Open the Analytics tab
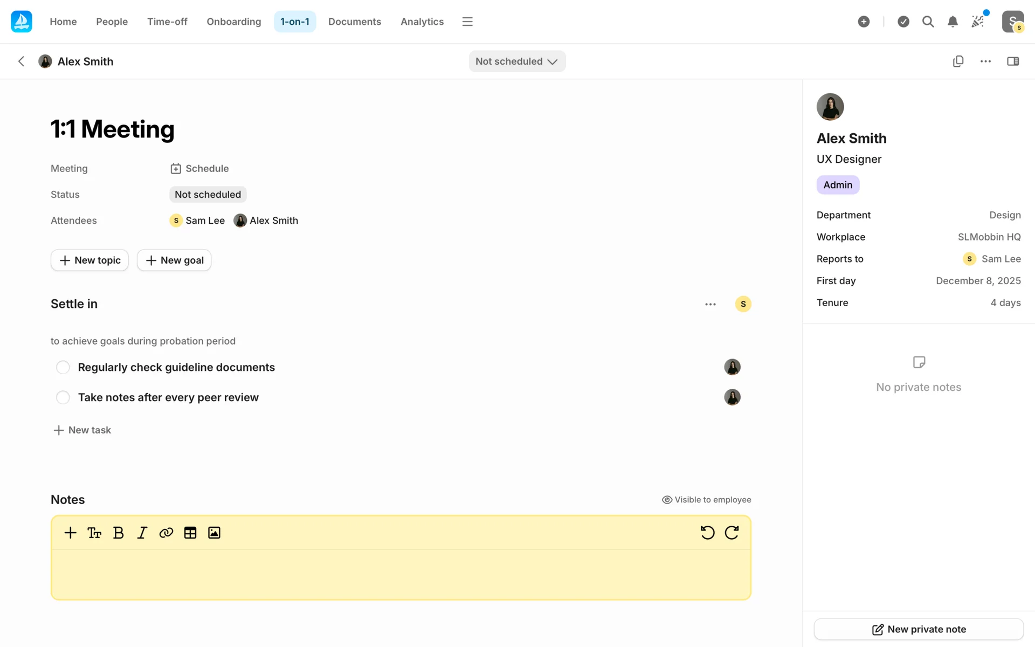The height and width of the screenshot is (647, 1035). point(422,22)
